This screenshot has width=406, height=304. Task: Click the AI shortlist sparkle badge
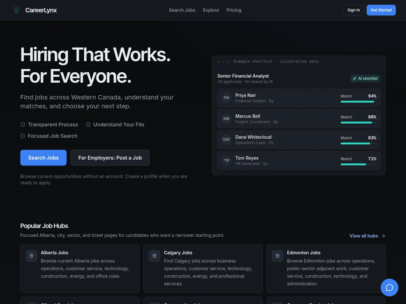click(x=365, y=79)
